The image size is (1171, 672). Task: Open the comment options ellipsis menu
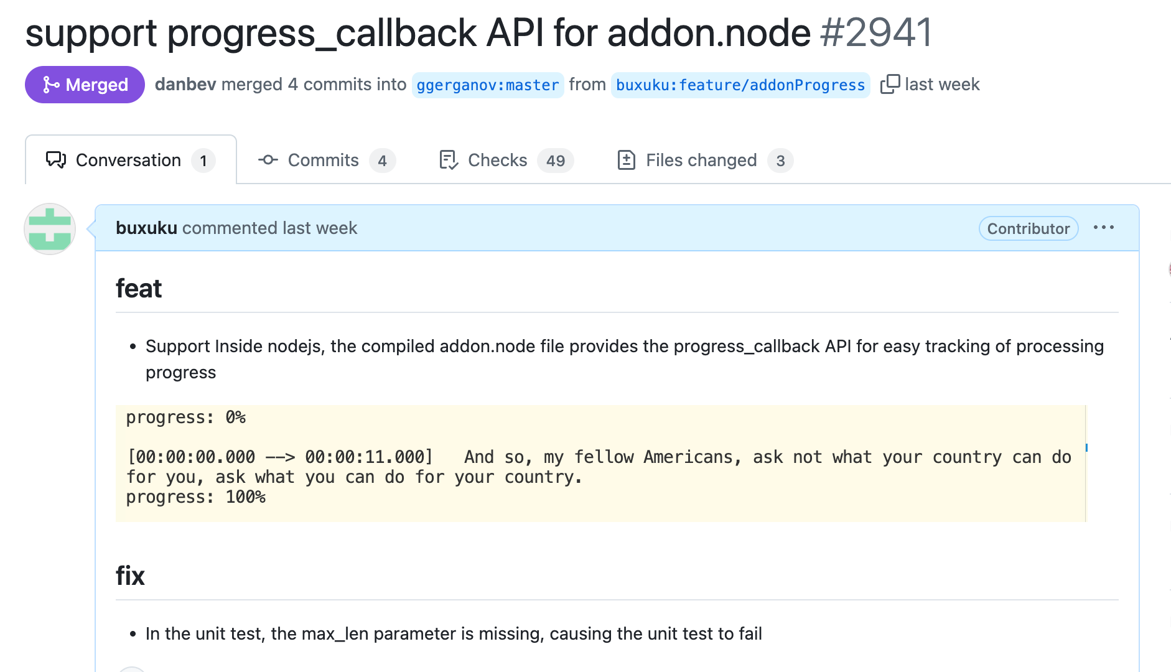click(x=1104, y=228)
